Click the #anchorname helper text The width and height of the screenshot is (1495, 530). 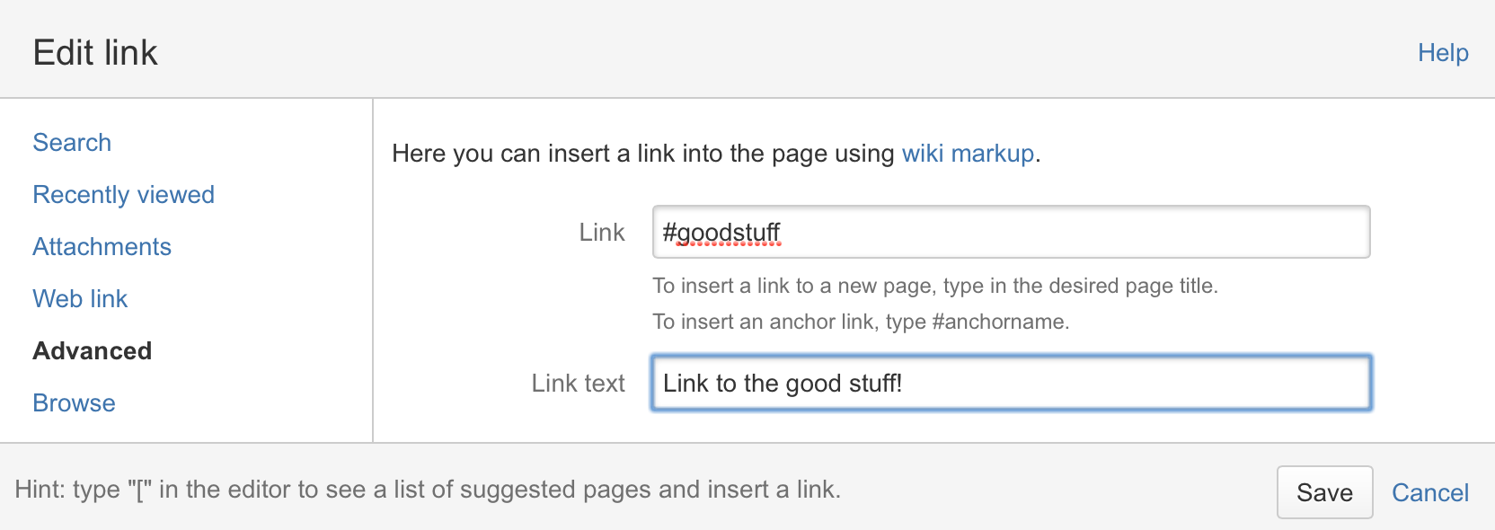861,322
